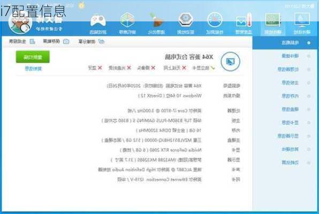Click the 独立显卡 feature tag
This screenshot has height=214, width=319.
(x=203, y=68)
